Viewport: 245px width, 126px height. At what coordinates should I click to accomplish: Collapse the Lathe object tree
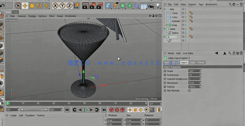tap(165, 29)
